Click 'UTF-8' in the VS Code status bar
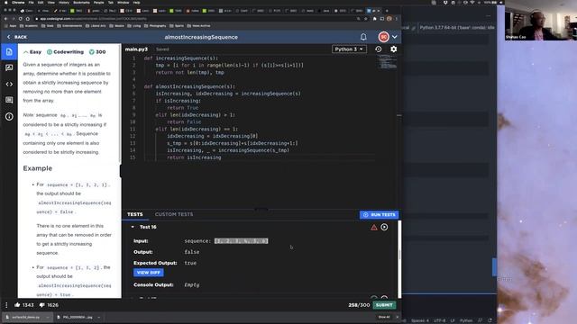This screenshot has width=577, height=324. [440, 320]
